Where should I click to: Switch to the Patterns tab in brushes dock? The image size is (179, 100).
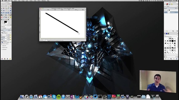click(167, 34)
